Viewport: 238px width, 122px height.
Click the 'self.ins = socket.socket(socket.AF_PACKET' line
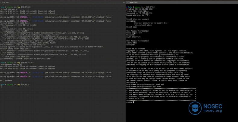pyautogui.click(x=46, y=39)
